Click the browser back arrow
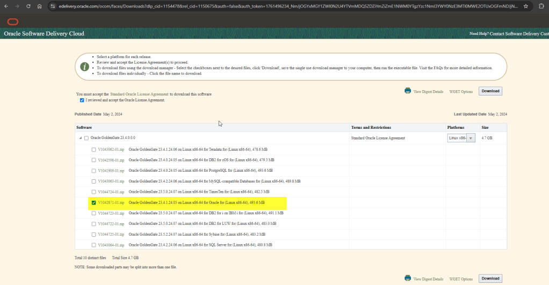Viewport: 549px width, 285px height. 6,6
